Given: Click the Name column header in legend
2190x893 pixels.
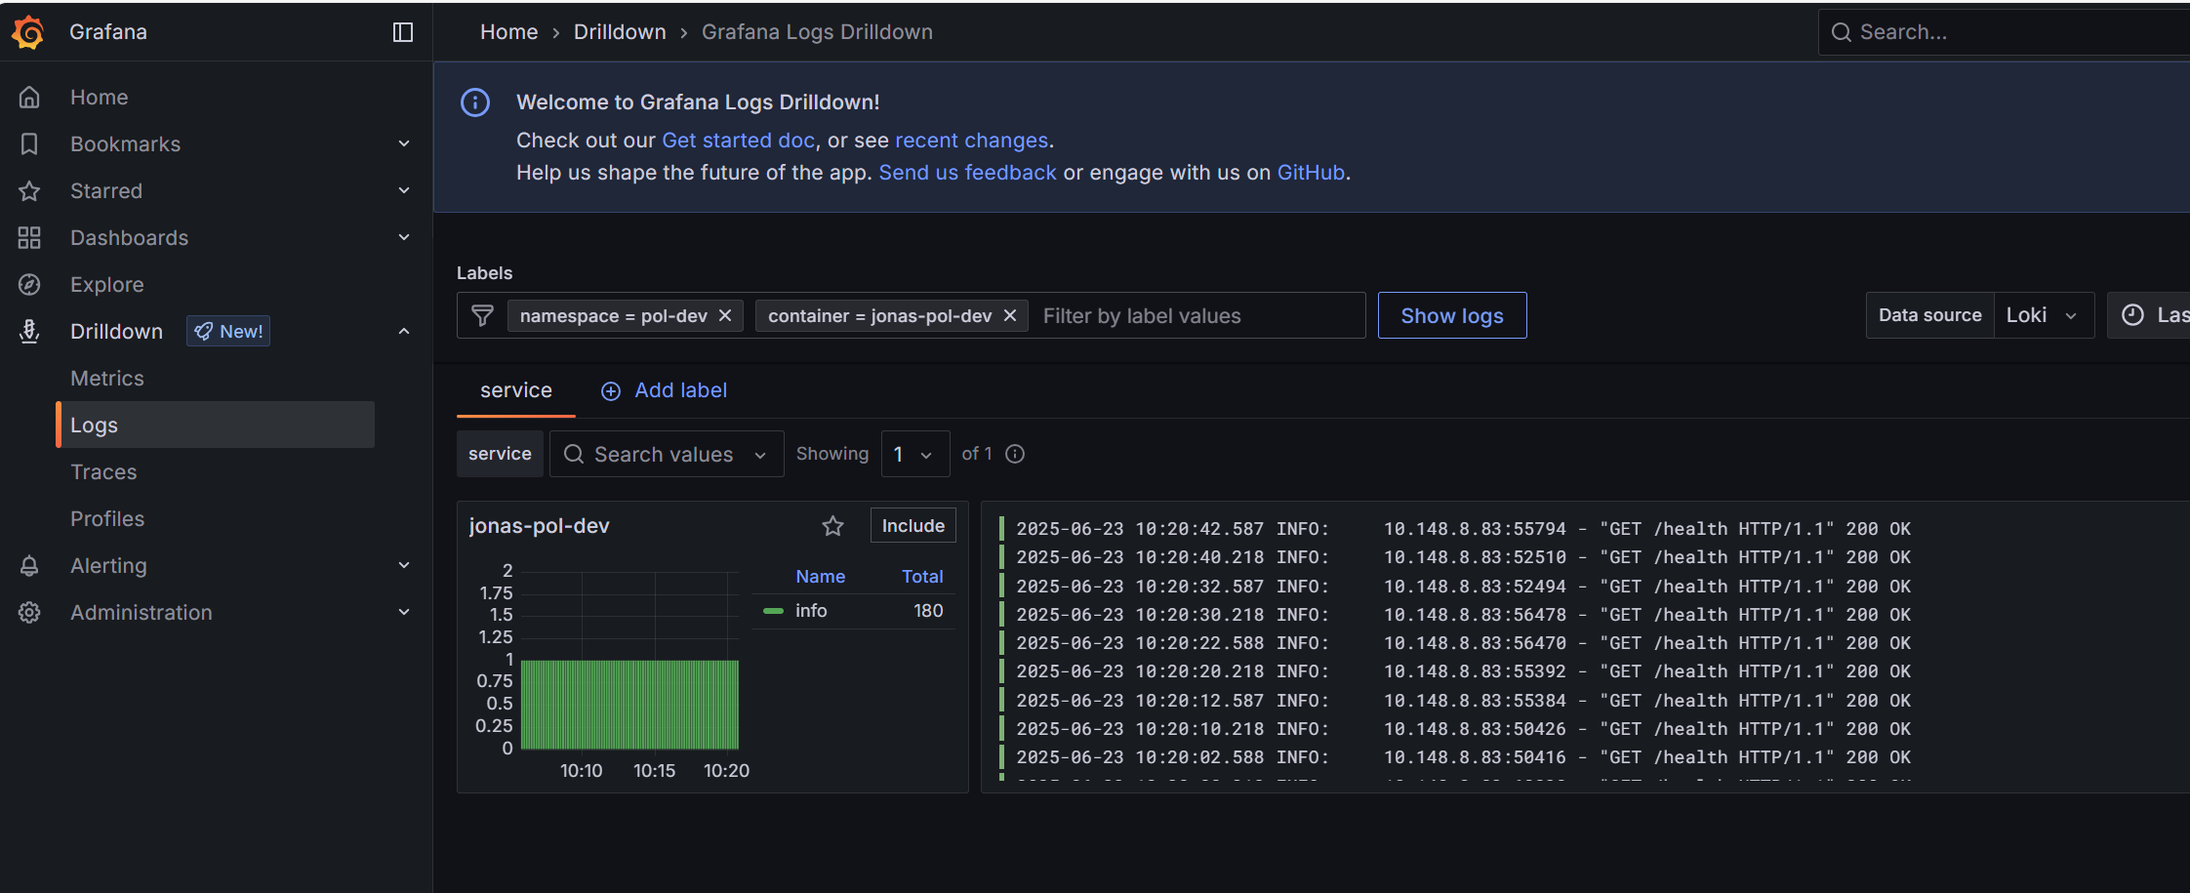Looking at the screenshot, I should 820,577.
